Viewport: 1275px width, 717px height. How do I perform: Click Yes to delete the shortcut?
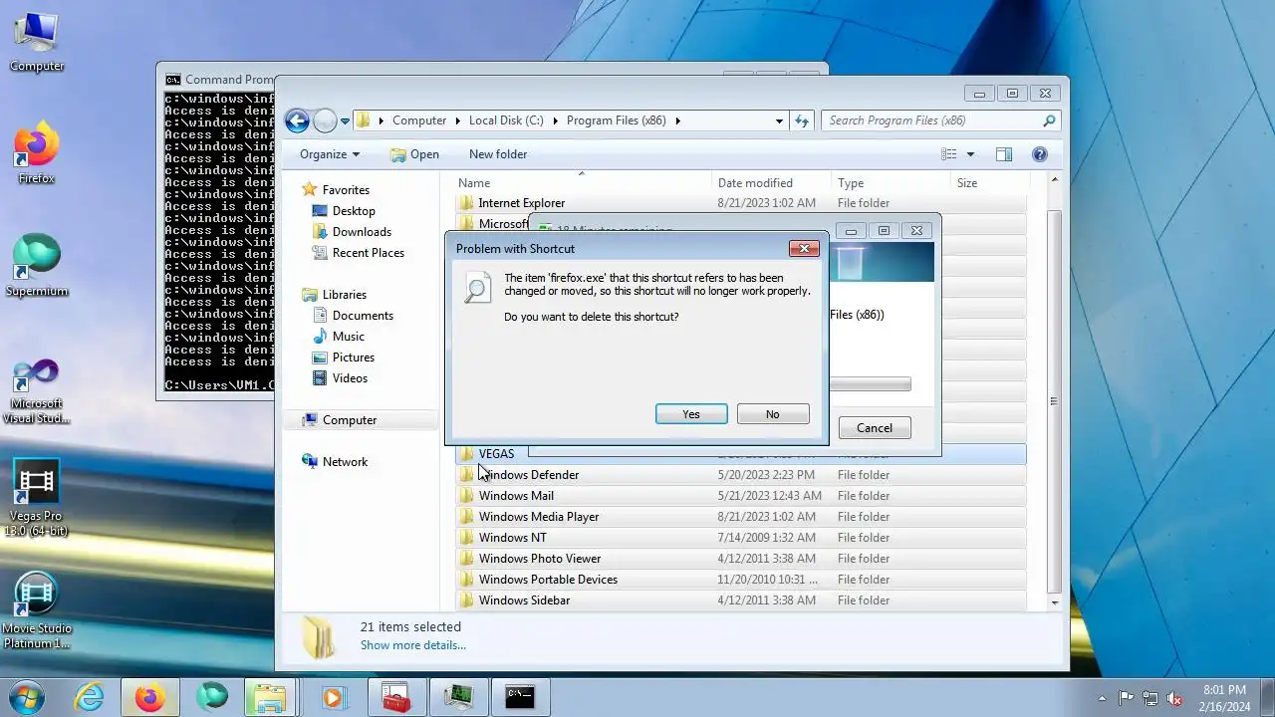tap(691, 414)
